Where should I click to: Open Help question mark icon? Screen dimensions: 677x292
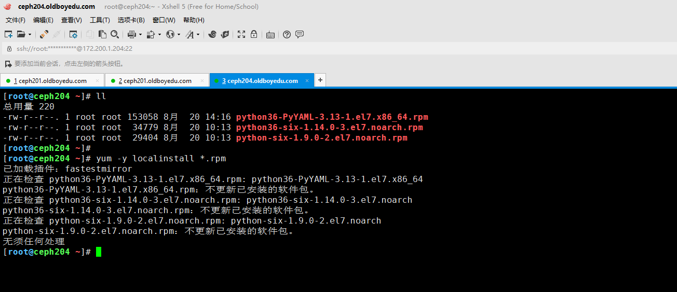(287, 34)
